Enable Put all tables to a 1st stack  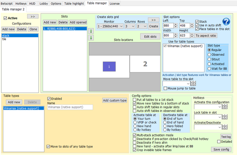click(x=134, y=100)
